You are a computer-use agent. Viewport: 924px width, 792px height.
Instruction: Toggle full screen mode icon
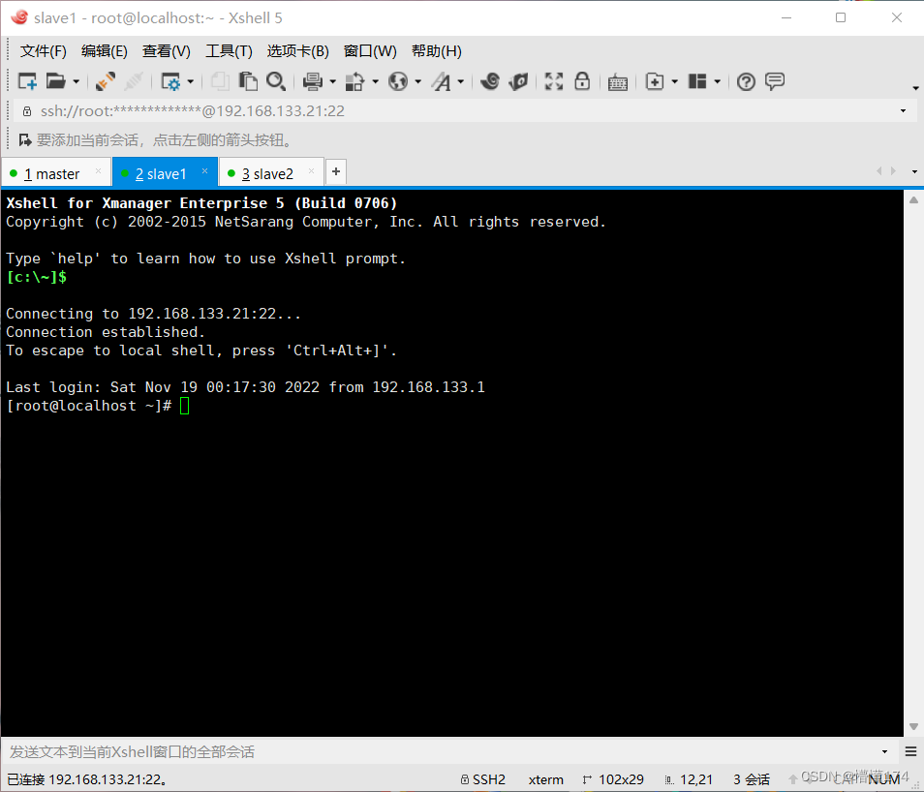pyautogui.click(x=554, y=81)
